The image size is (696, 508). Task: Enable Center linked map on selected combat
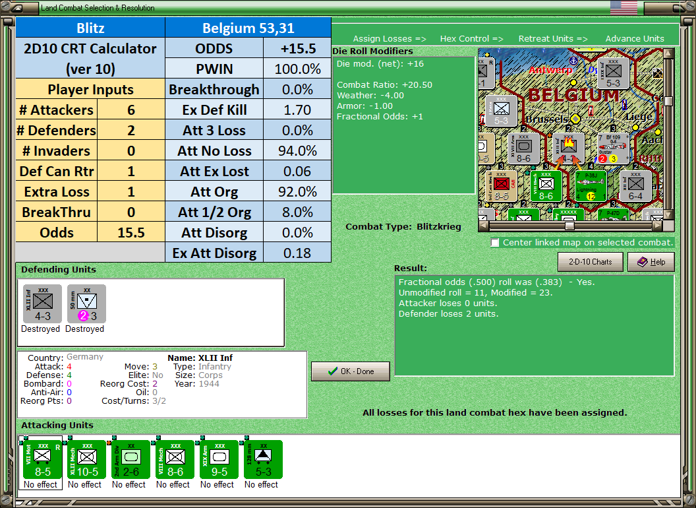(495, 243)
